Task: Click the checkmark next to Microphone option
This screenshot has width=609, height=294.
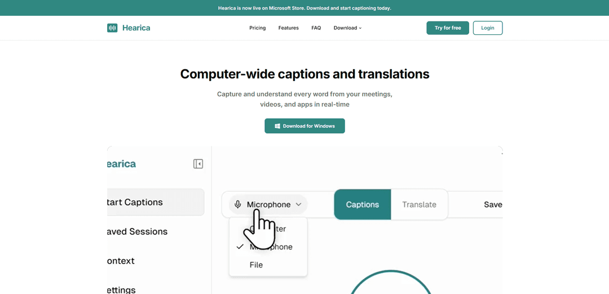Action: point(240,247)
